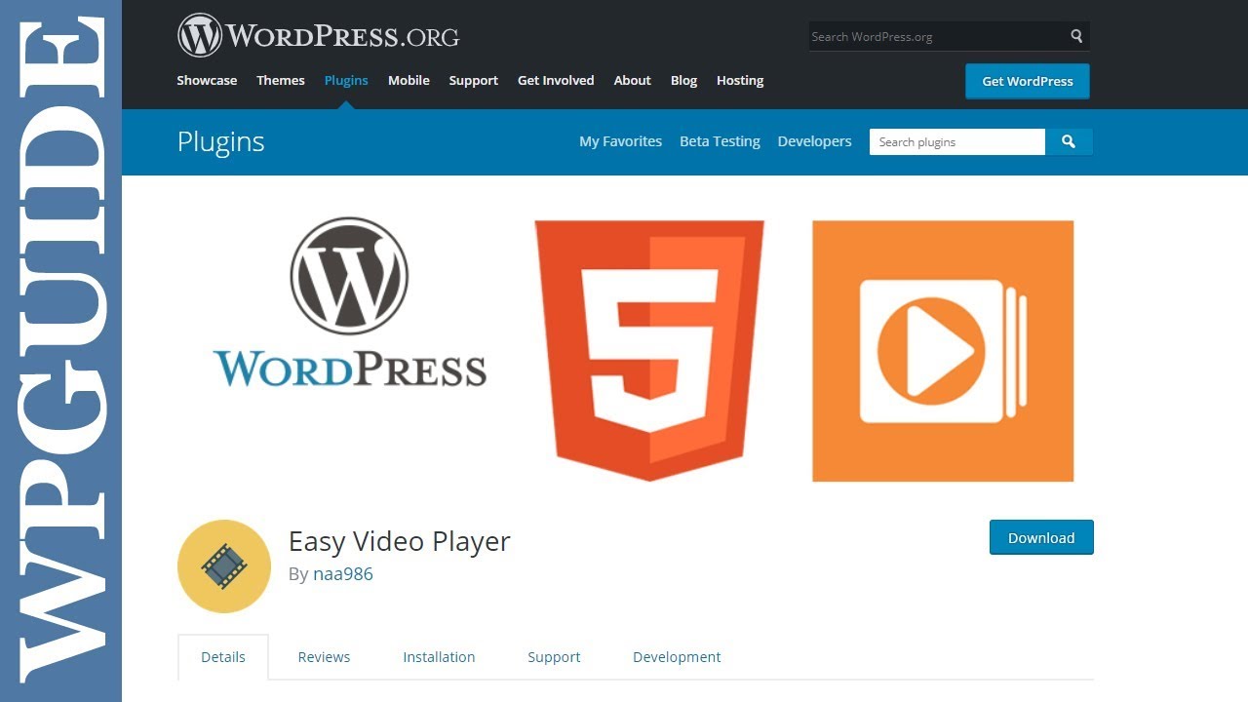Click the magnifier icon in WordPress.org search

click(1076, 36)
